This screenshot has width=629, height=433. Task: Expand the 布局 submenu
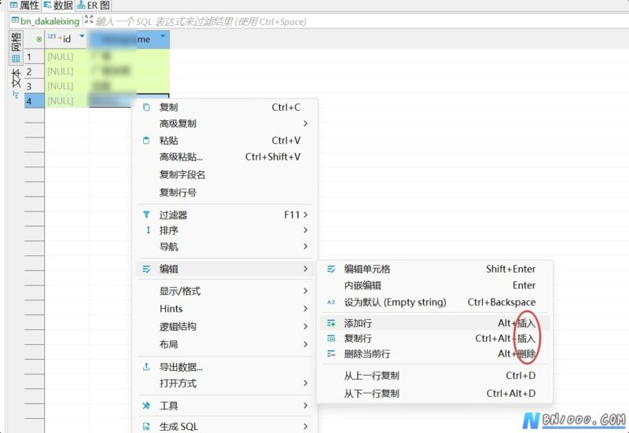pyautogui.click(x=306, y=344)
